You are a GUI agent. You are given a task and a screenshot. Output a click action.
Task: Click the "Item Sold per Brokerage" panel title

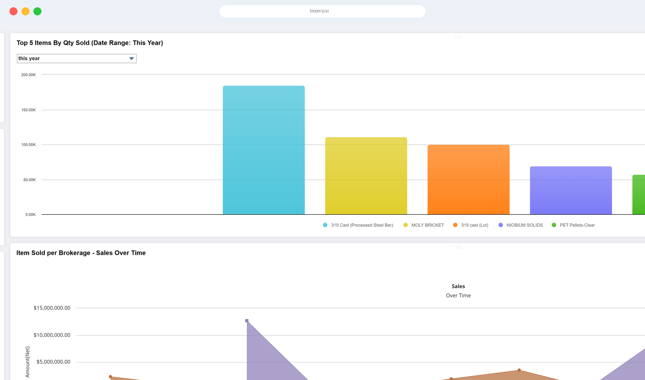81,253
